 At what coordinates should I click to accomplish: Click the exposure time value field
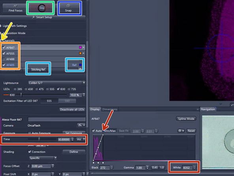64,140
